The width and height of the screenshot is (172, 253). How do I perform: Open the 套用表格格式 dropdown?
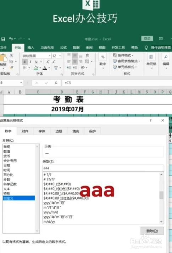coord(127,61)
